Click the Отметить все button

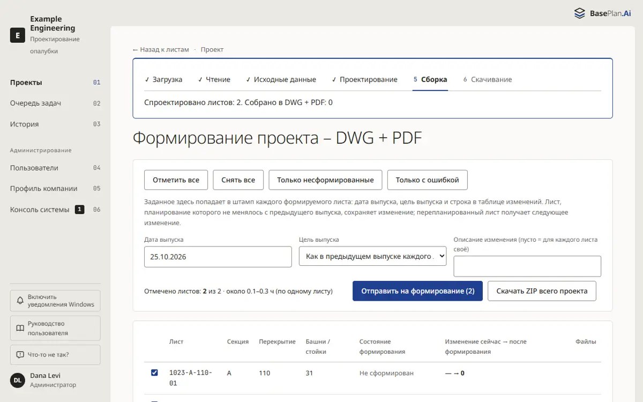pyautogui.click(x=176, y=180)
